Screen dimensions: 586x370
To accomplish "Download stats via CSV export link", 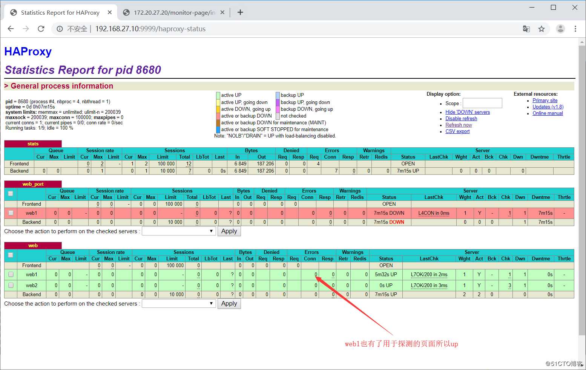I will coord(457,131).
